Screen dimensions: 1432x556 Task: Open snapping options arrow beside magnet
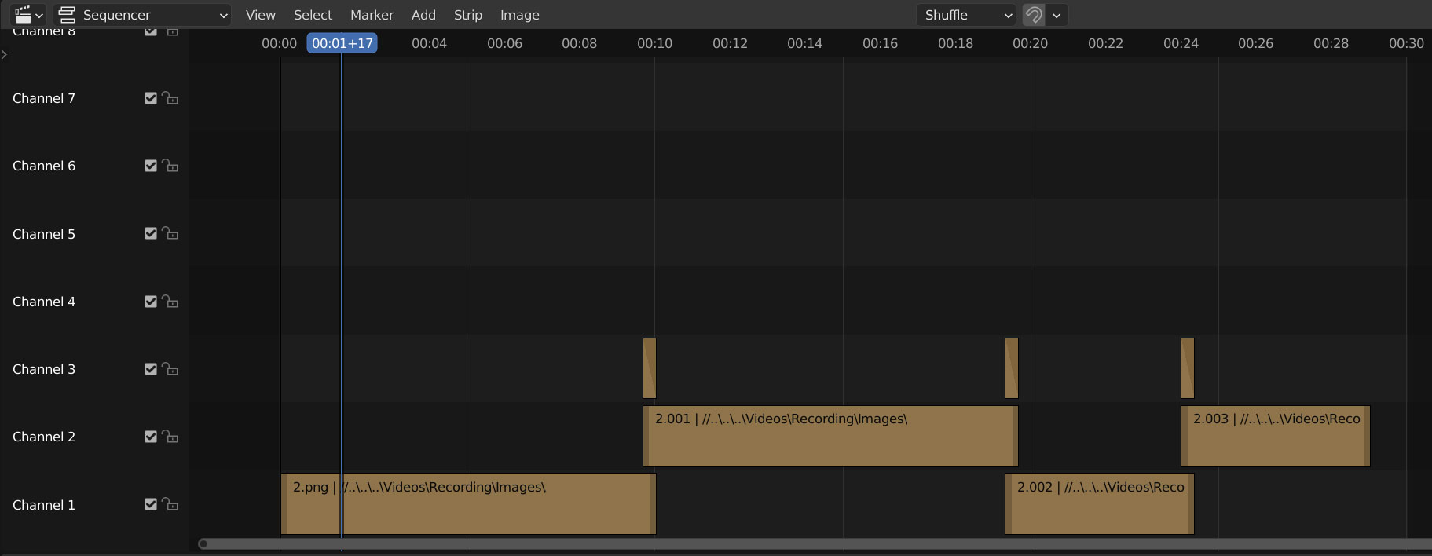[x=1057, y=15]
